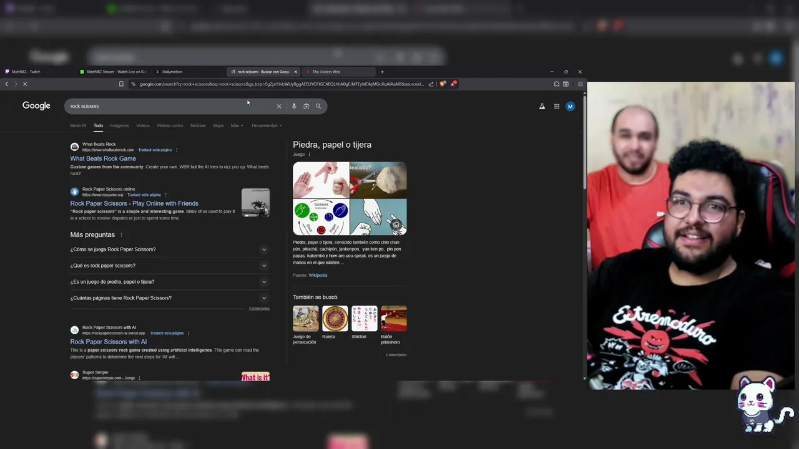Viewport: 799px width, 449px height.
Task: Select the Maps search tab
Action: (x=218, y=126)
